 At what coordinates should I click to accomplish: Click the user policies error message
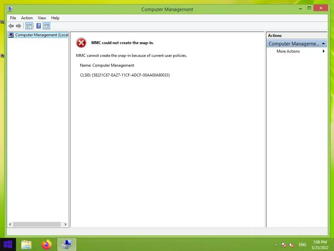(131, 56)
